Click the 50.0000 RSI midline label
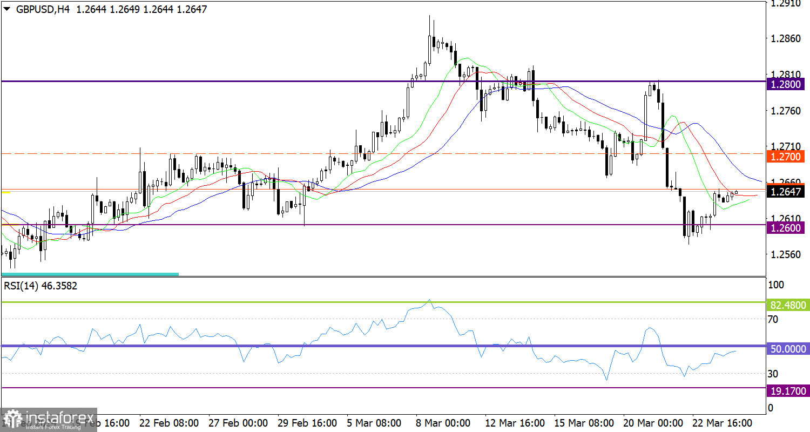 point(787,349)
